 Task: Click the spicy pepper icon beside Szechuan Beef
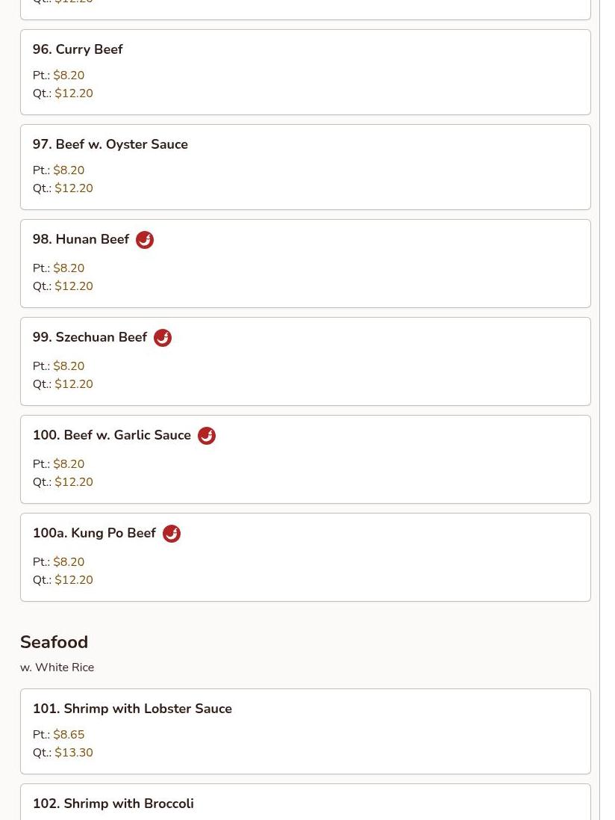pyautogui.click(x=163, y=338)
